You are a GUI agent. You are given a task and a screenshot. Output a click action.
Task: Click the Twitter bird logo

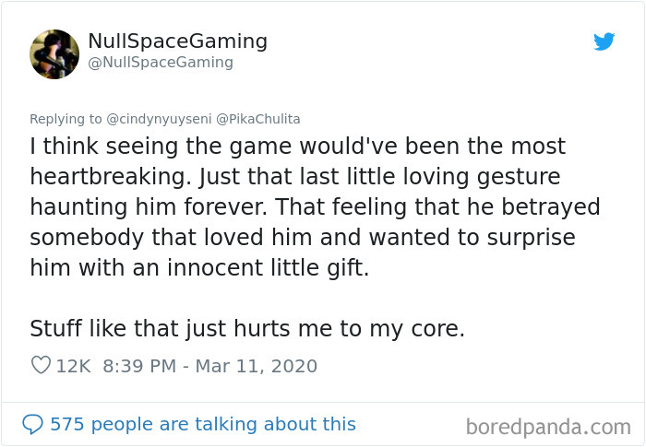[604, 41]
